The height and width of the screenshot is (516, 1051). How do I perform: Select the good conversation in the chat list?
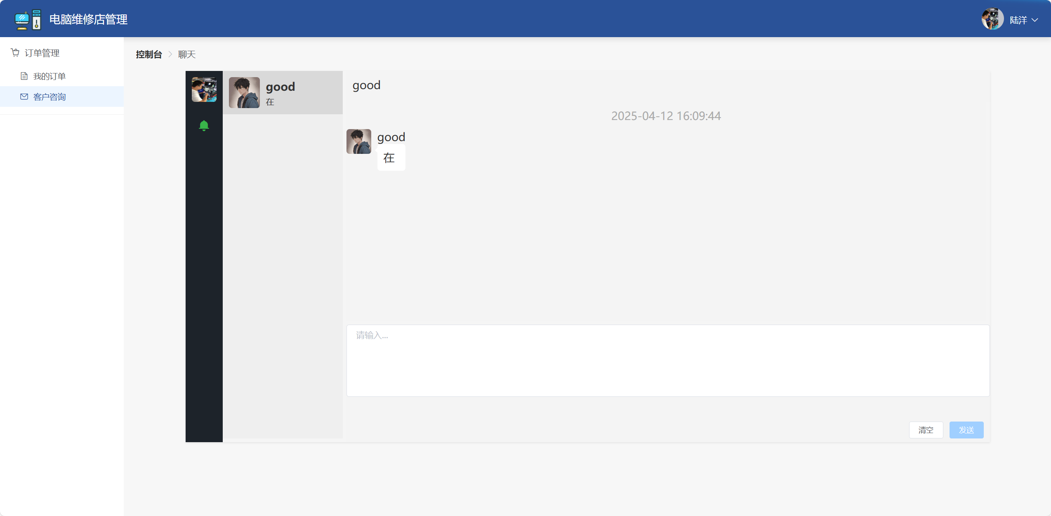click(x=283, y=92)
